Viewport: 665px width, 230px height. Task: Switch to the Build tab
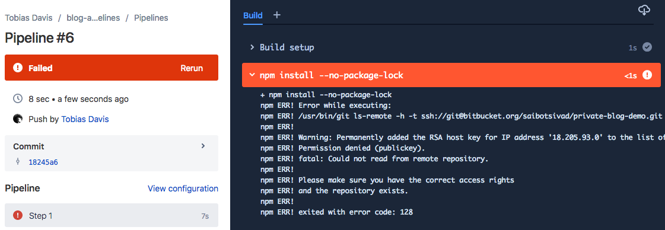click(x=253, y=15)
